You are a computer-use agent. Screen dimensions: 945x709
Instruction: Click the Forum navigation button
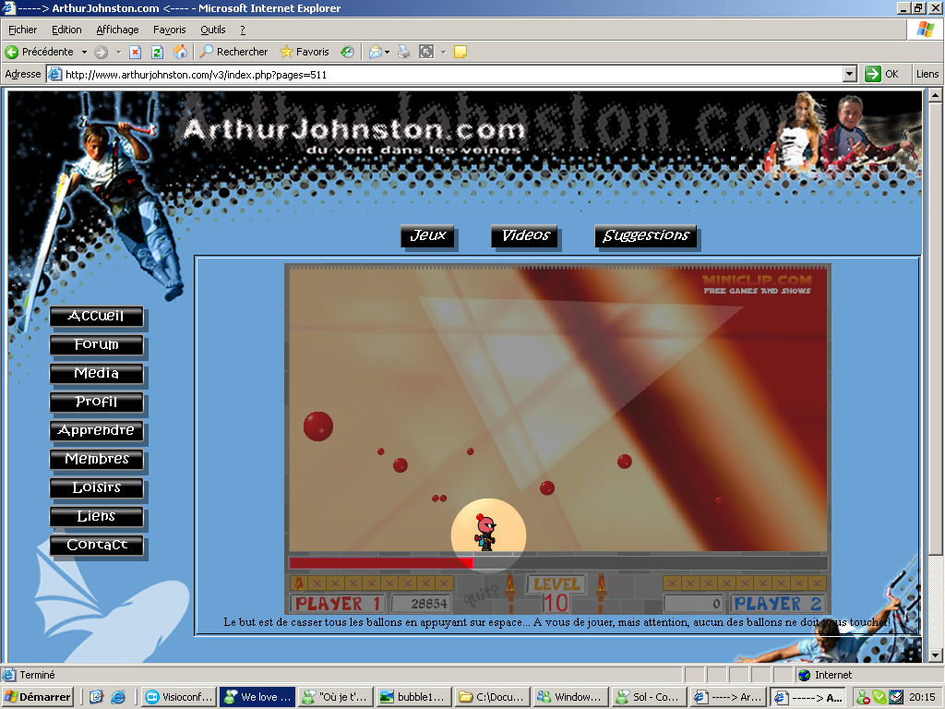[x=97, y=345]
